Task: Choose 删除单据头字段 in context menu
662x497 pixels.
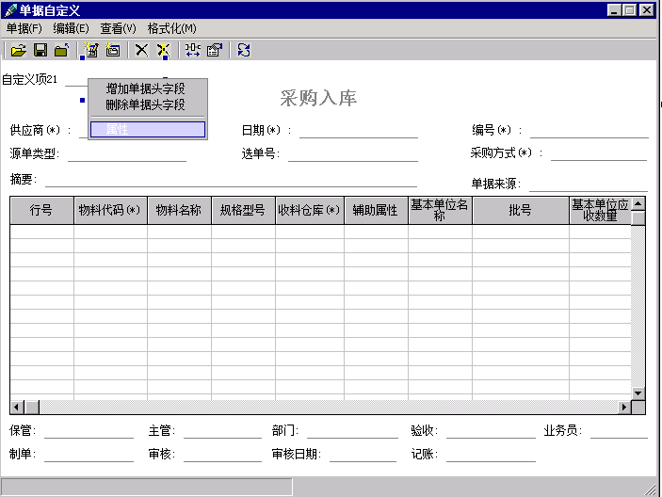Action: [146, 104]
